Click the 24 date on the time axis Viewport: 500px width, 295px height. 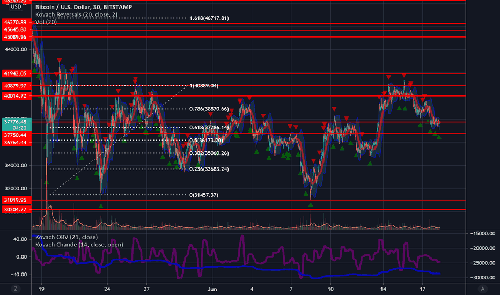[x=107, y=289]
